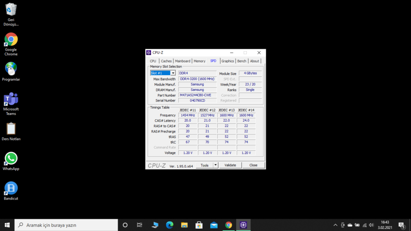Image resolution: width=411 pixels, height=231 pixels.
Task: Launch WhatsApp desktop shortcut
Action: (x=11, y=161)
